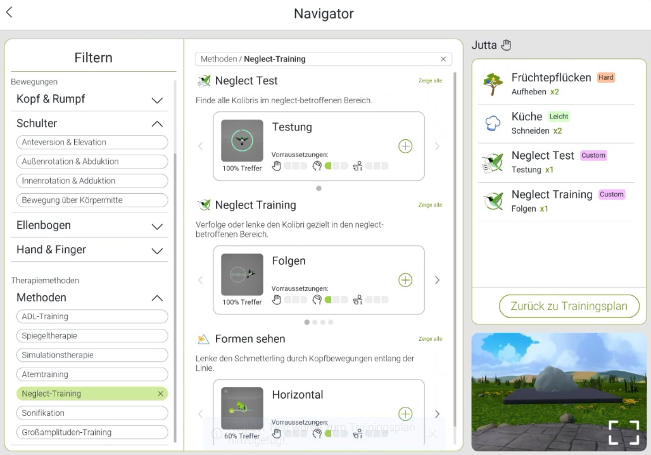Show next exercise in Neglect Training carousel
The image size is (651, 455).
[x=437, y=280]
